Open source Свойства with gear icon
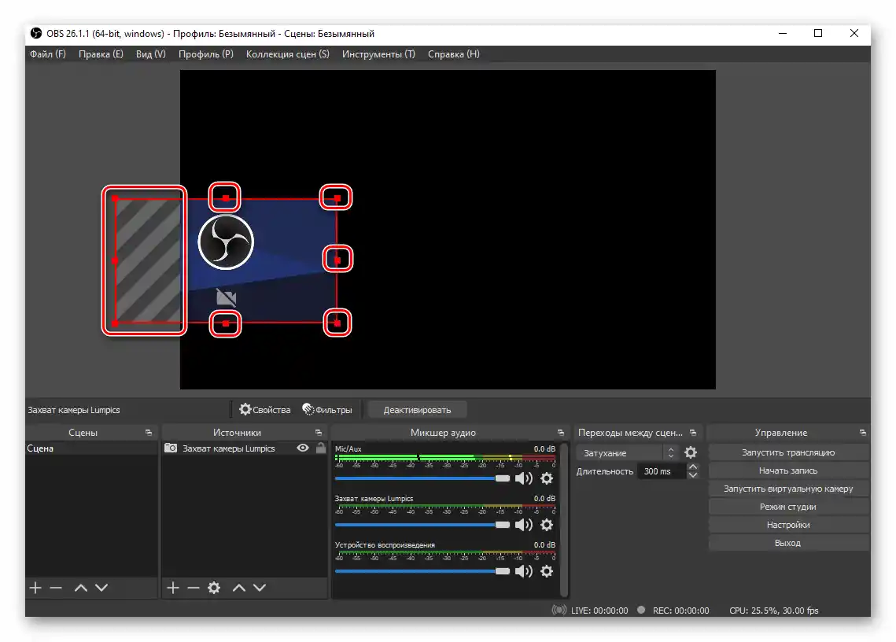896x642 pixels. coord(264,410)
